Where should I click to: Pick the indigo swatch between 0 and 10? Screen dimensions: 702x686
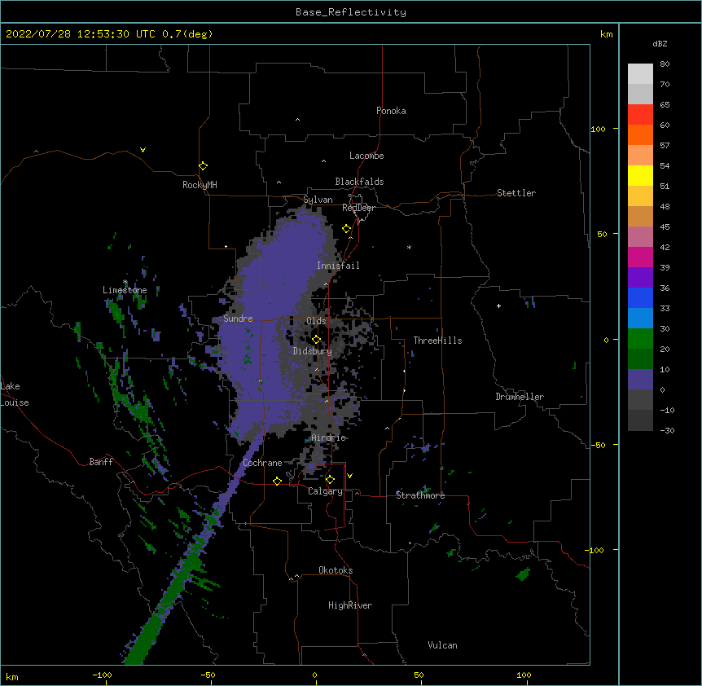[640, 380]
